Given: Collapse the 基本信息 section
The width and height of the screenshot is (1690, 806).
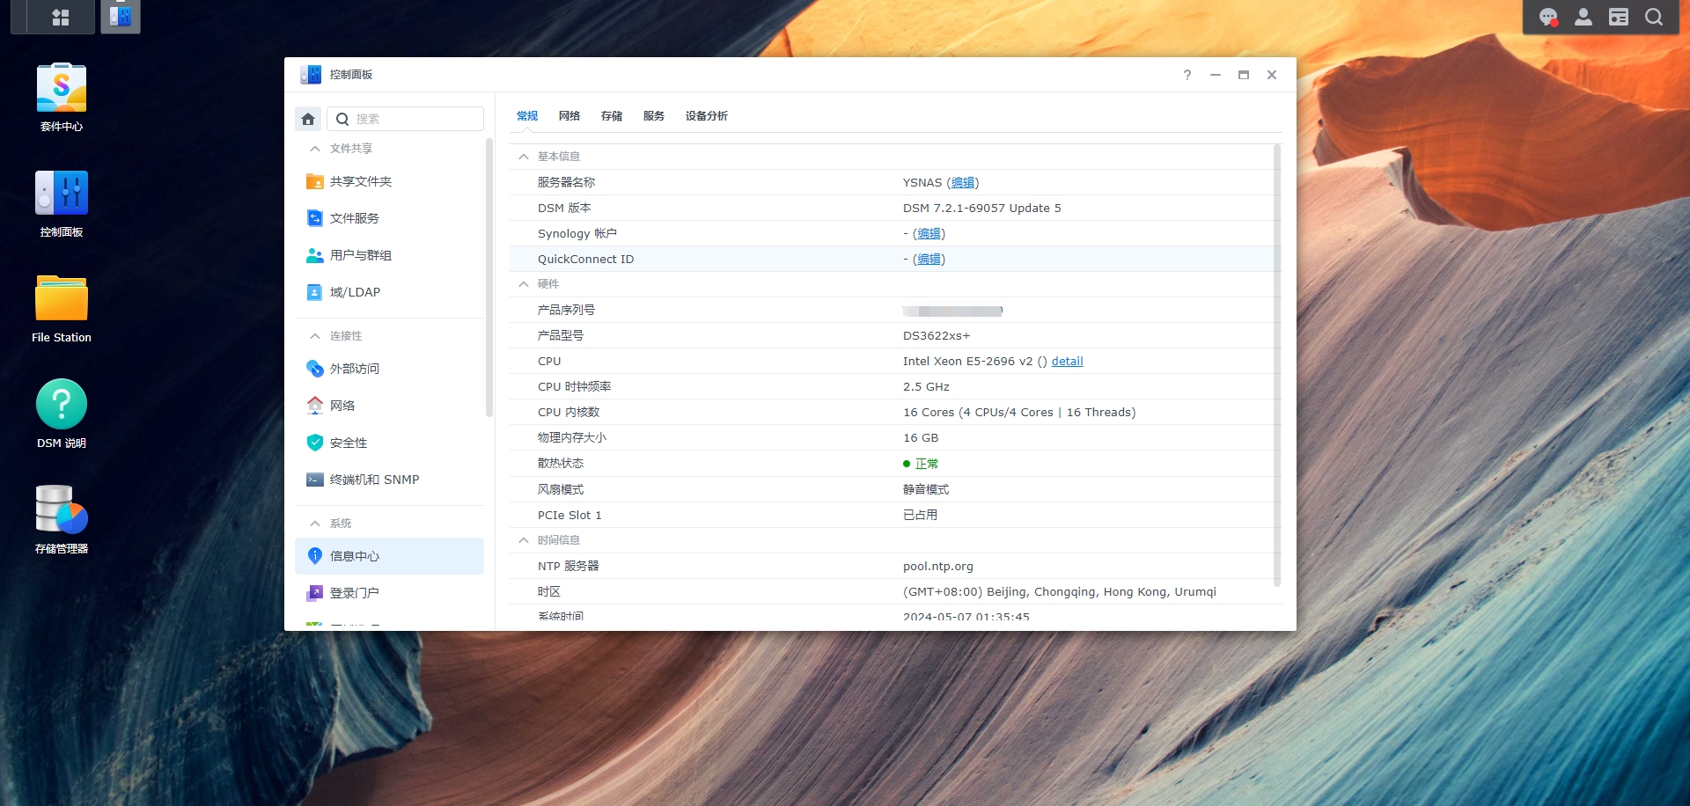Looking at the screenshot, I should click(524, 157).
